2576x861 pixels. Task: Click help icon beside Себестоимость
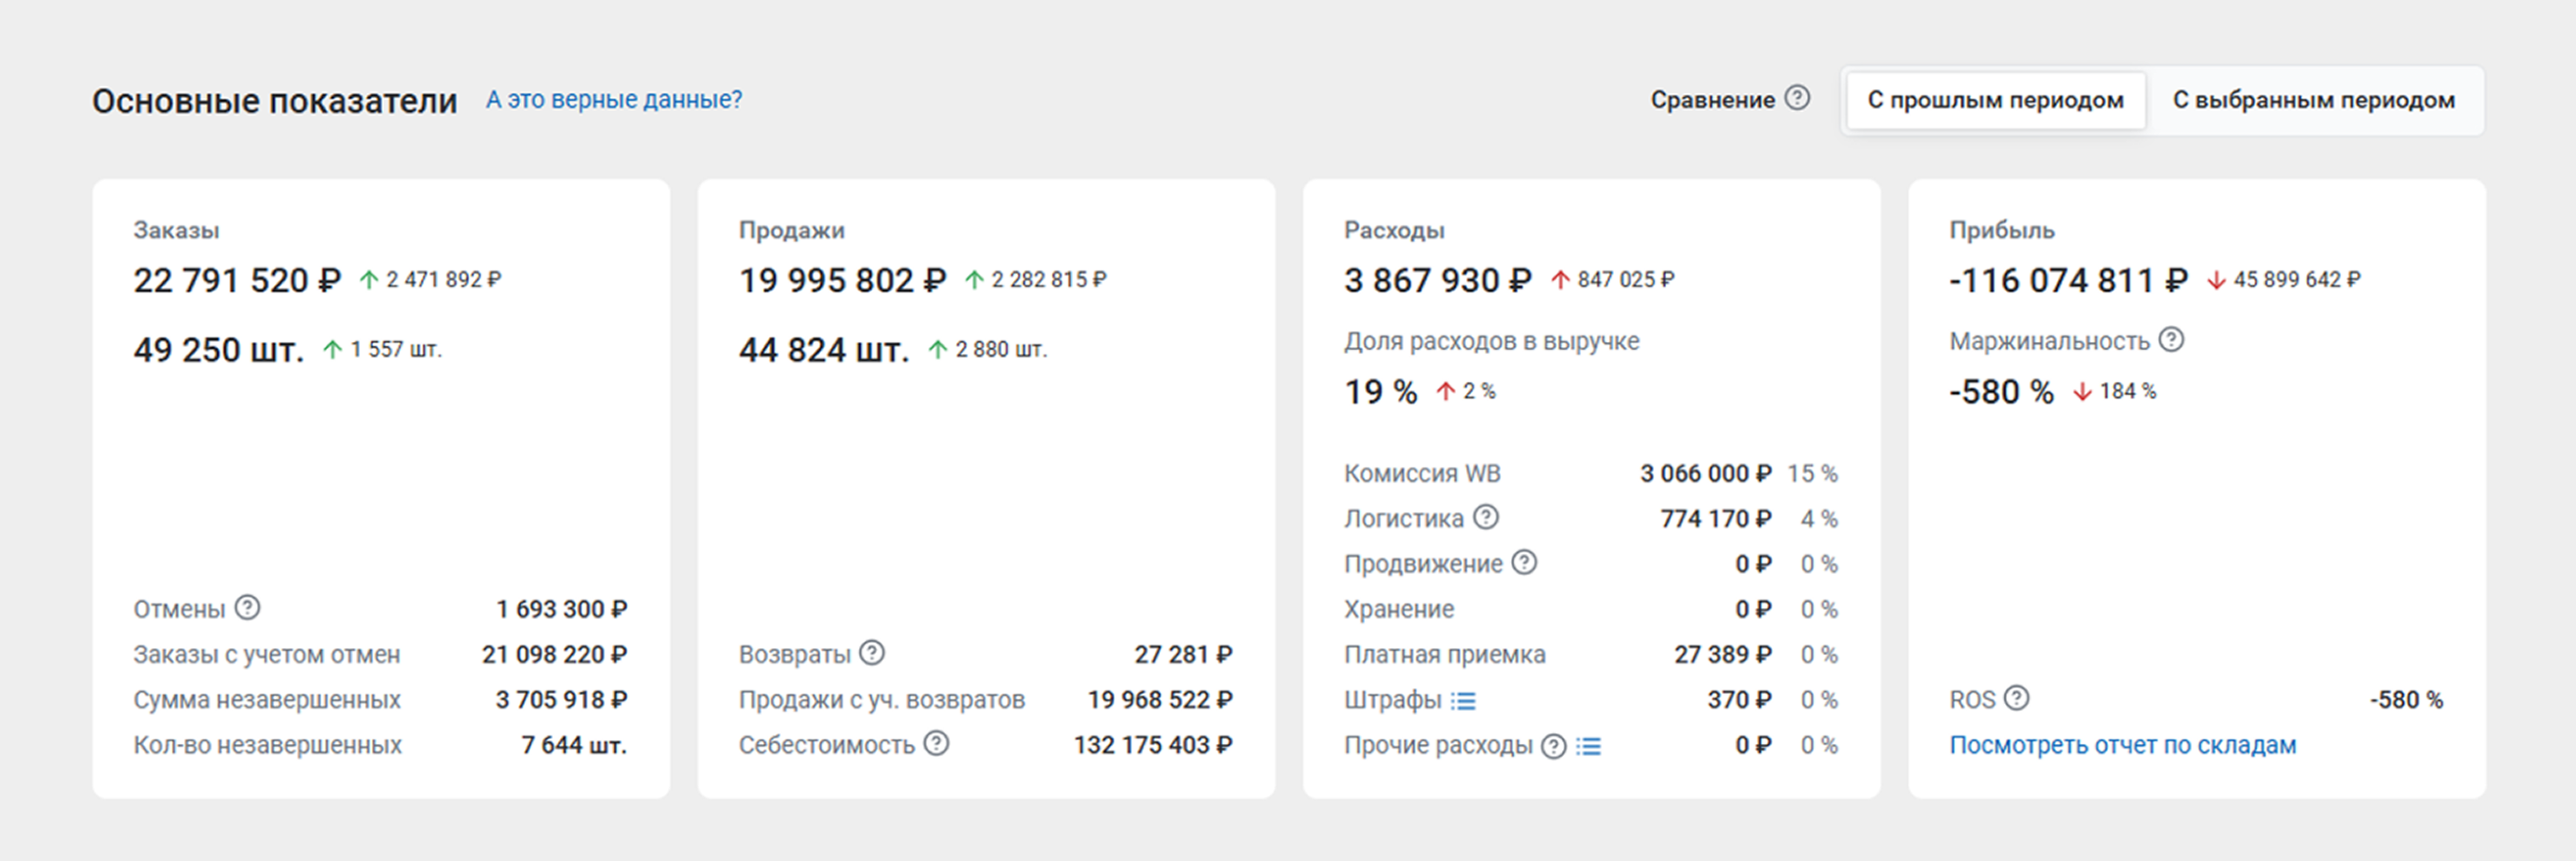(x=936, y=743)
